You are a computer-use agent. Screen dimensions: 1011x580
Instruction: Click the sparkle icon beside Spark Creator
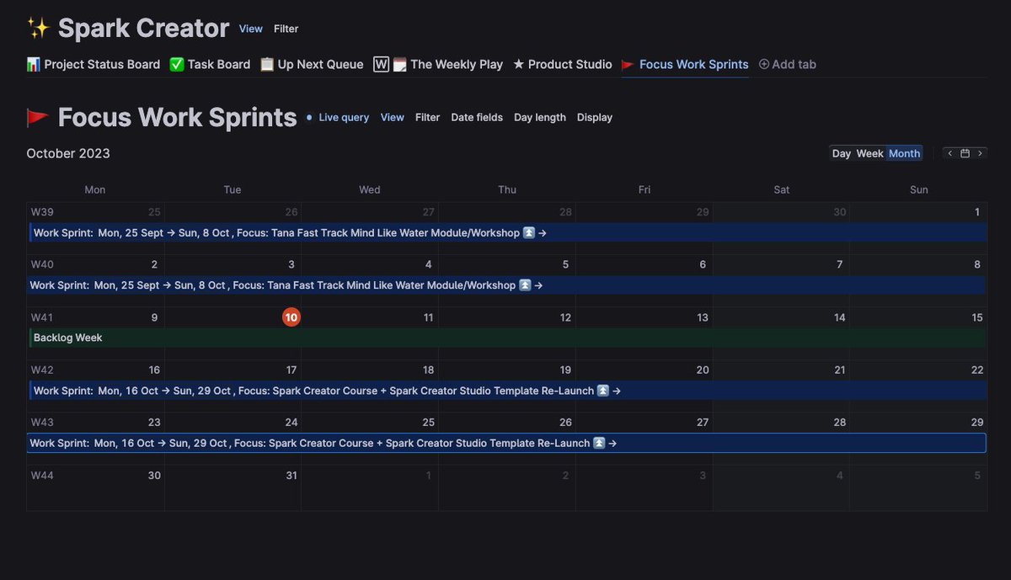click(38, 29)
